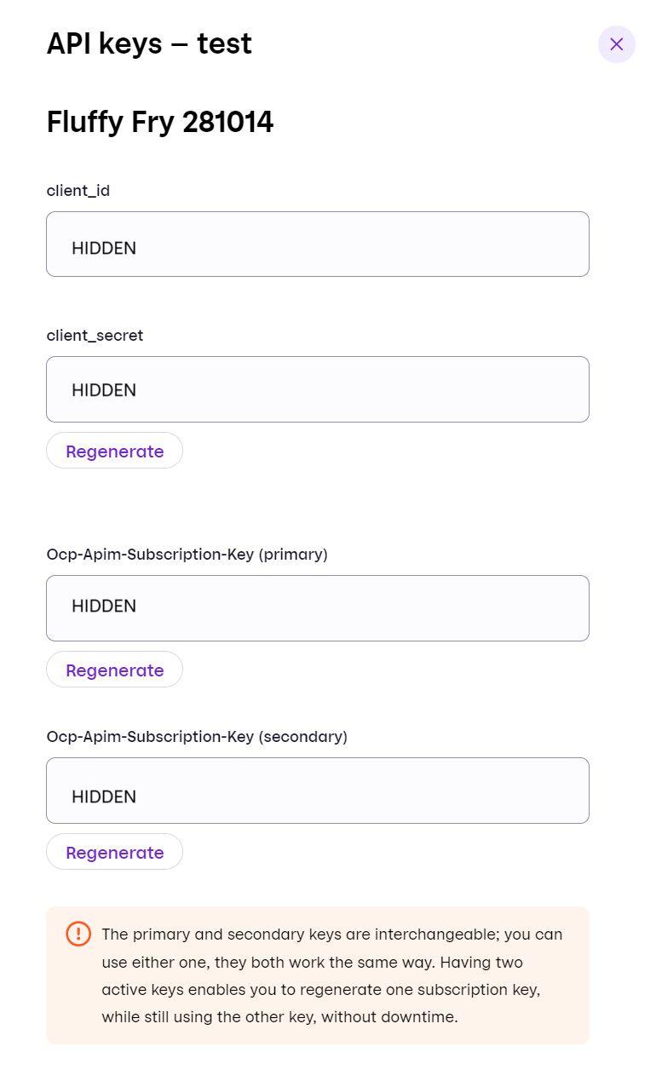This screenshot has width=656, height=1087.
Task: Select the Fluffy Fry 281014 heading
Action: [x=159, y=122]
